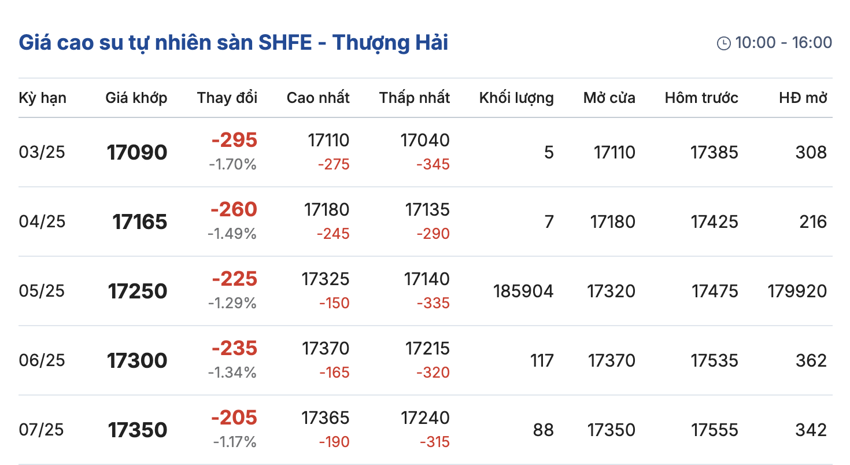
Task: Click the 04/25 contract term cell
Action: coord(42,222)
